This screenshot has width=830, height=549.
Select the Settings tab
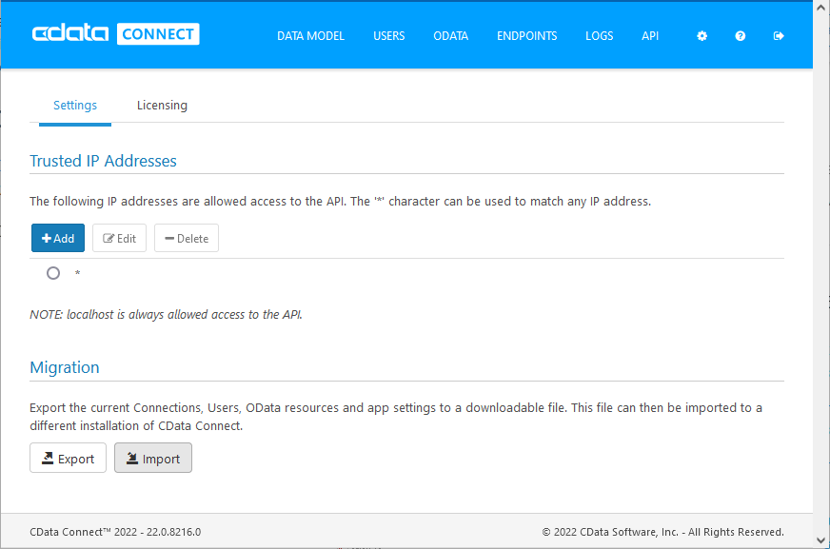click(x=75, y=106)
